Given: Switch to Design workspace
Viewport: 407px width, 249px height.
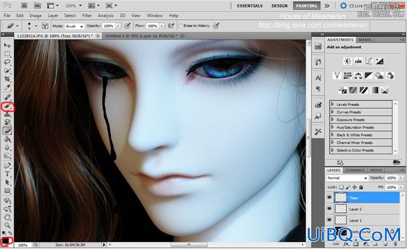Looking at the screenshot, I should pyautogui.click(x=279, y=6).
